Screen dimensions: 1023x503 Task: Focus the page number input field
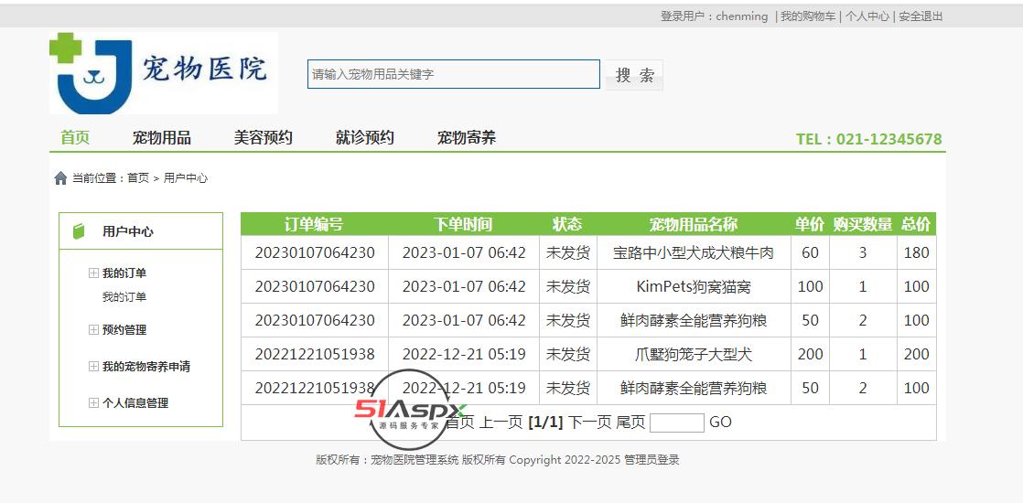click(x=677, y=423)
